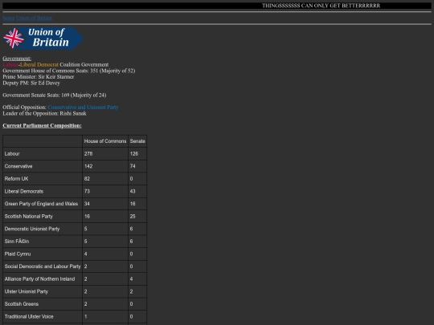Select Conservative's Commons value 142
The width and height of the screenshot is (434, 325).
pyautogui.click(x=88, y=166)
